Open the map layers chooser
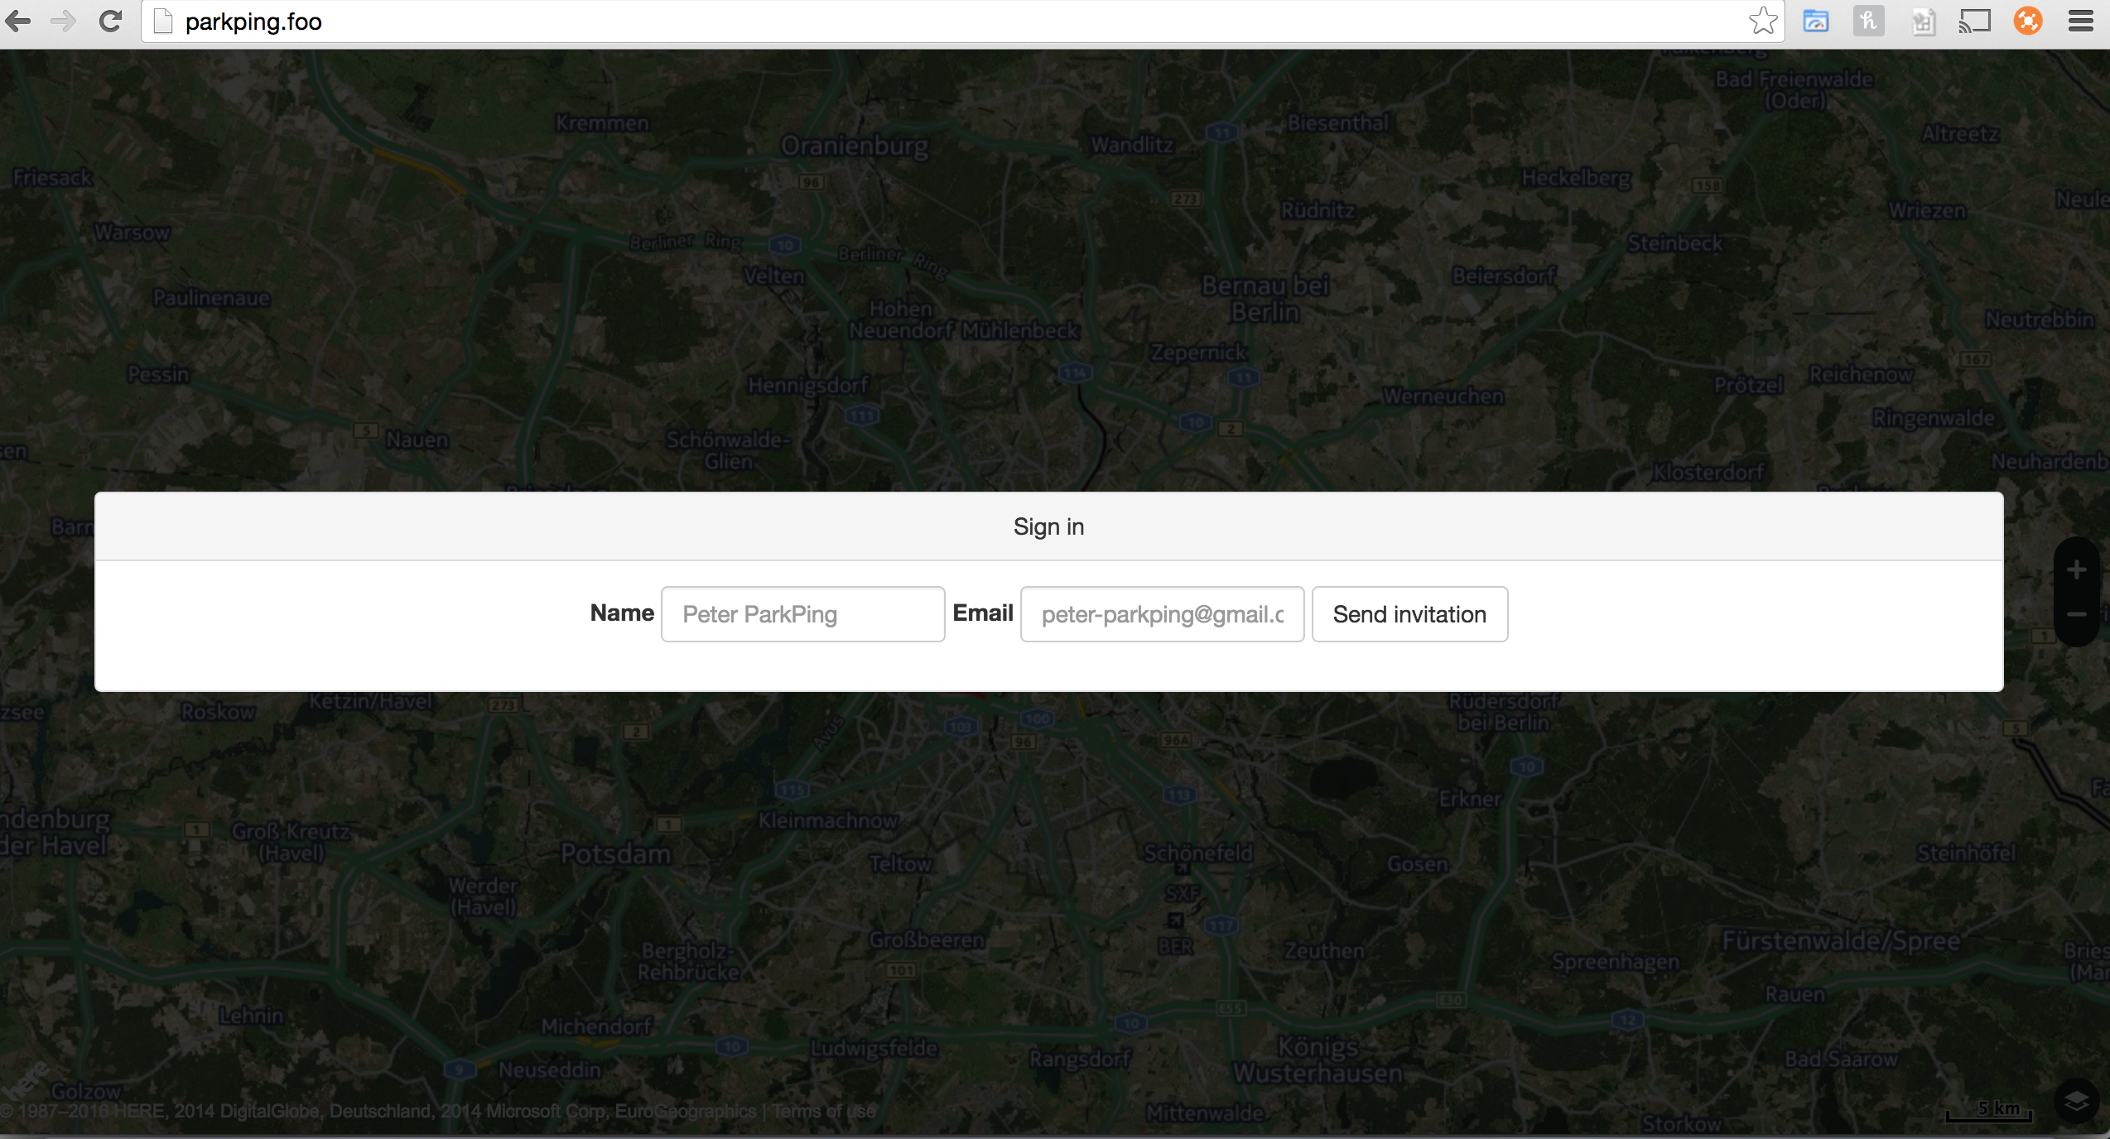Viewport: 2110px width, 1139px height. tap(2076, 1100)
